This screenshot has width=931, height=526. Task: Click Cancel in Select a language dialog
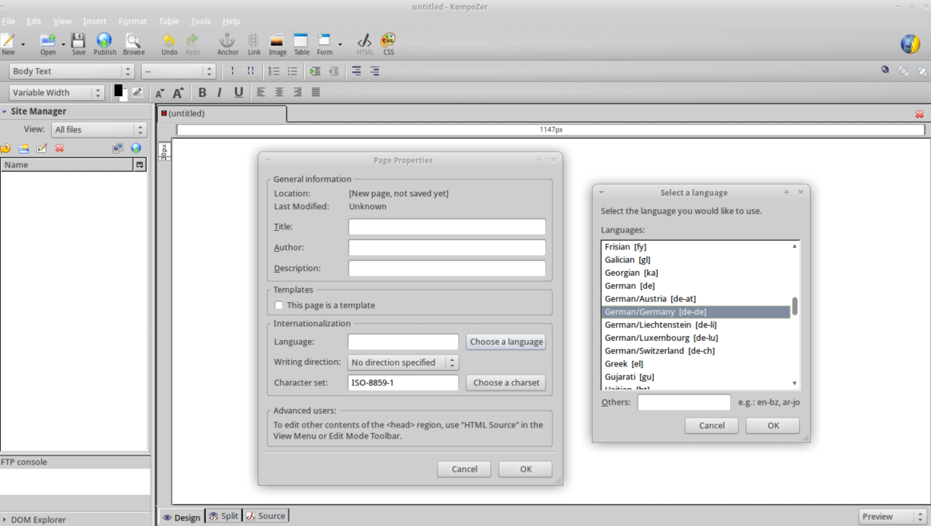coord(711,425)
